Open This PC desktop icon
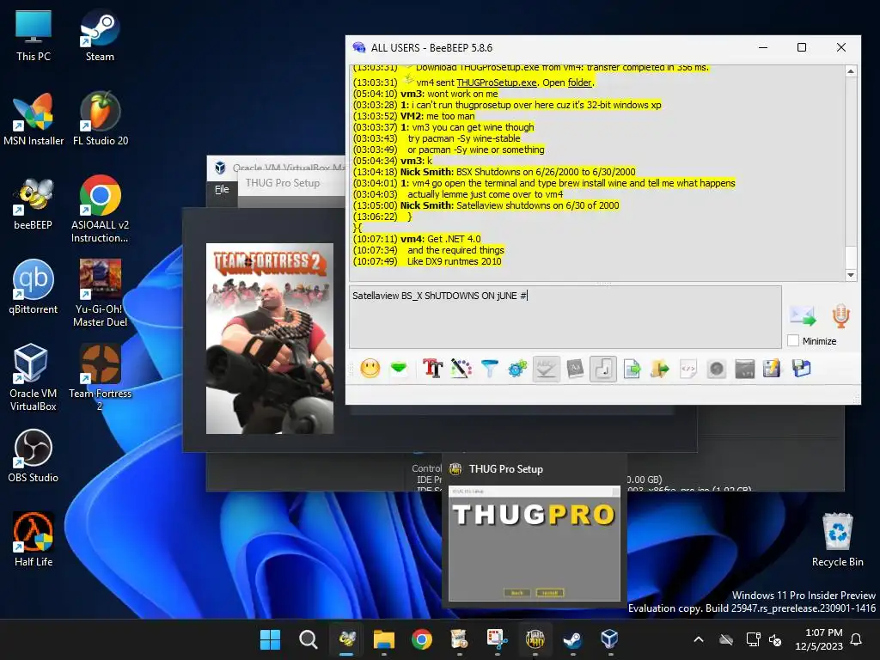The height and width of the screenshot is (660, 880). click(x=34, y=35)
